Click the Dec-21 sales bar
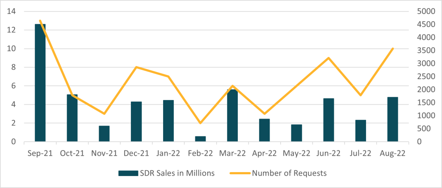Screen dimensions: 442x188 click(136, 122)
